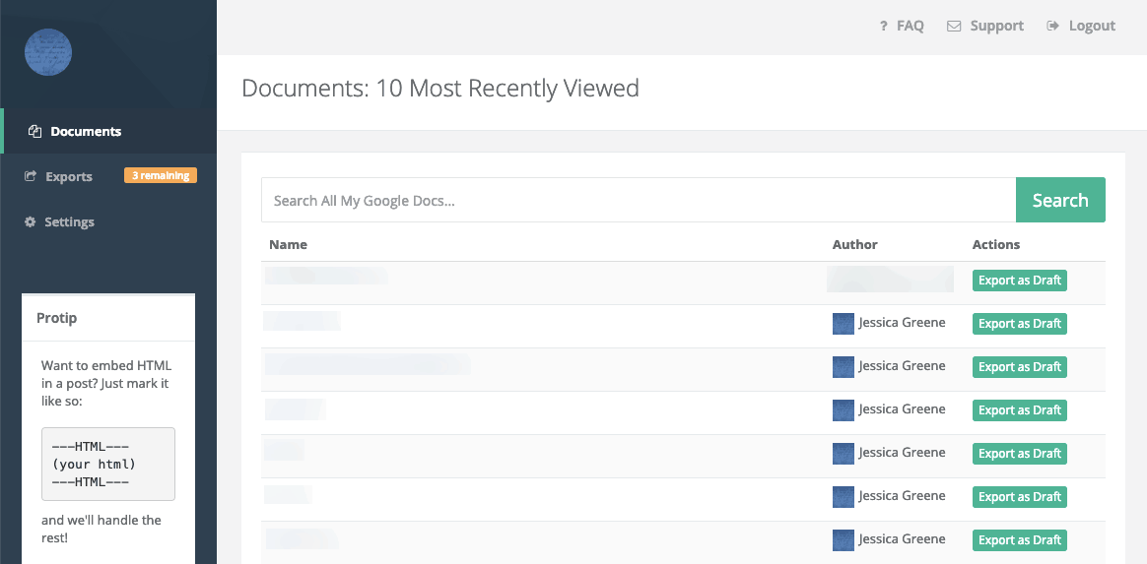The image size is (1147, 564).
Task: Open the FAQ link
Action: click(910, 27)
